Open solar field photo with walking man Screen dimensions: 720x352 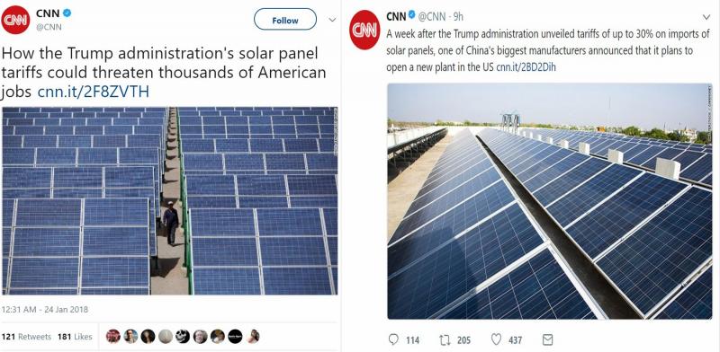click(x=169, y=201)
